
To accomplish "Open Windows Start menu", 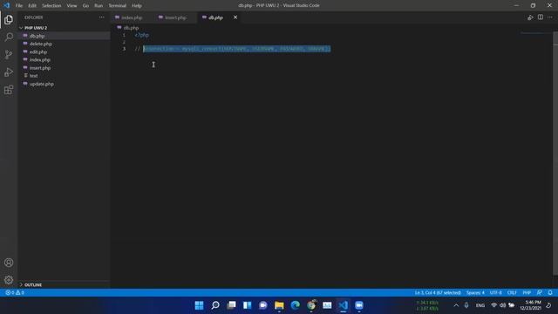I will [200, 305].
